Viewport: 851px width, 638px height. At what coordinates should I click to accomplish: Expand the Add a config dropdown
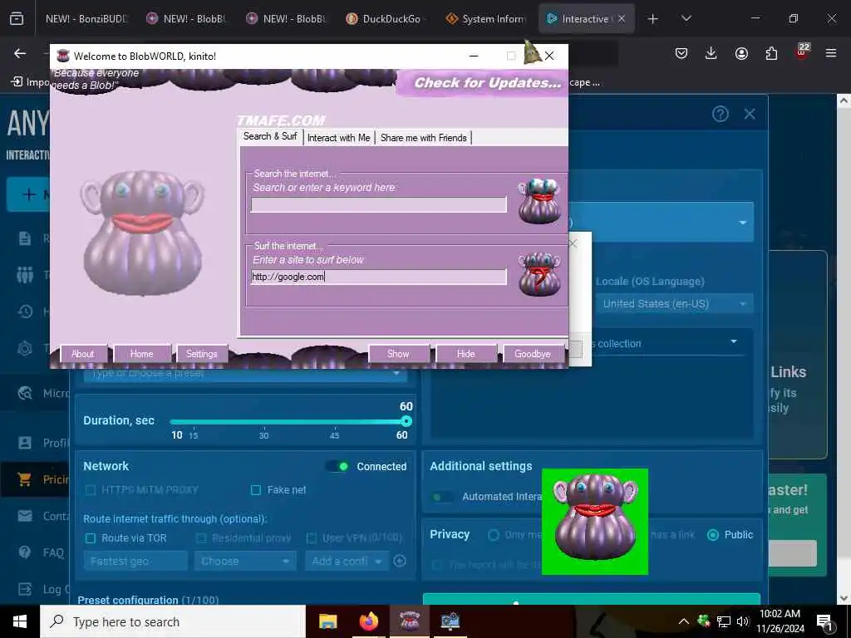click(x=347, y=561)
